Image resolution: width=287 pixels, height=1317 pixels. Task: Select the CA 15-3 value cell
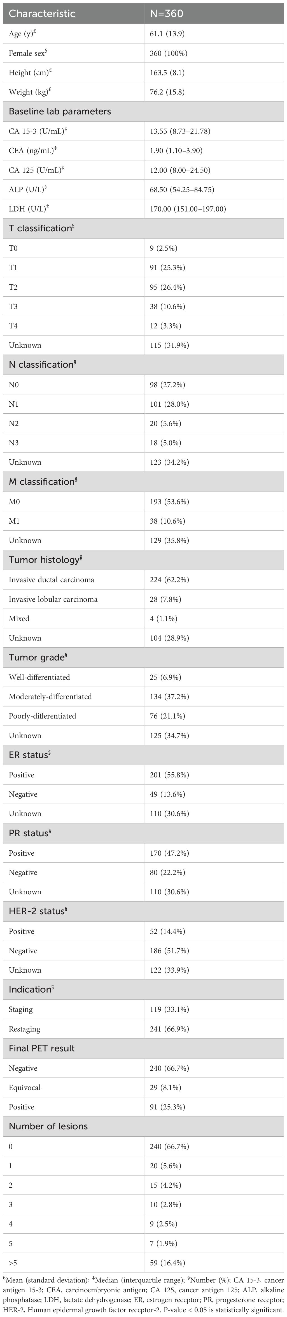180,132
